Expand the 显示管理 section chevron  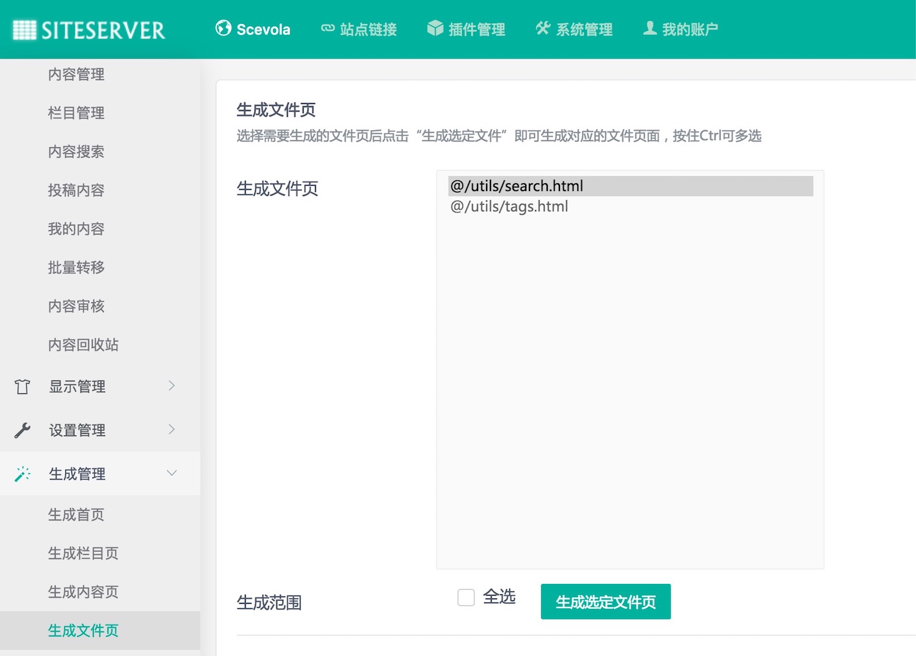pyautogui.click(x=172, y=385)
